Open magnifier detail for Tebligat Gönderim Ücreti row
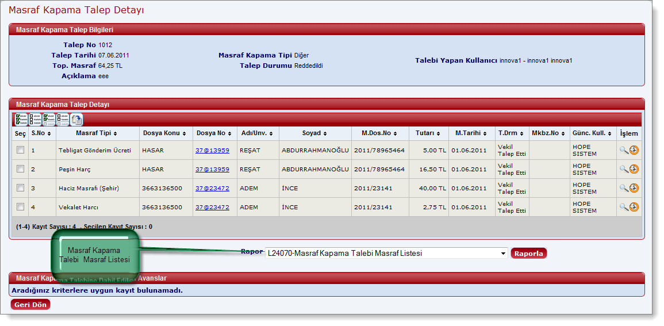 pyautogui.click(x=624, y=150)
